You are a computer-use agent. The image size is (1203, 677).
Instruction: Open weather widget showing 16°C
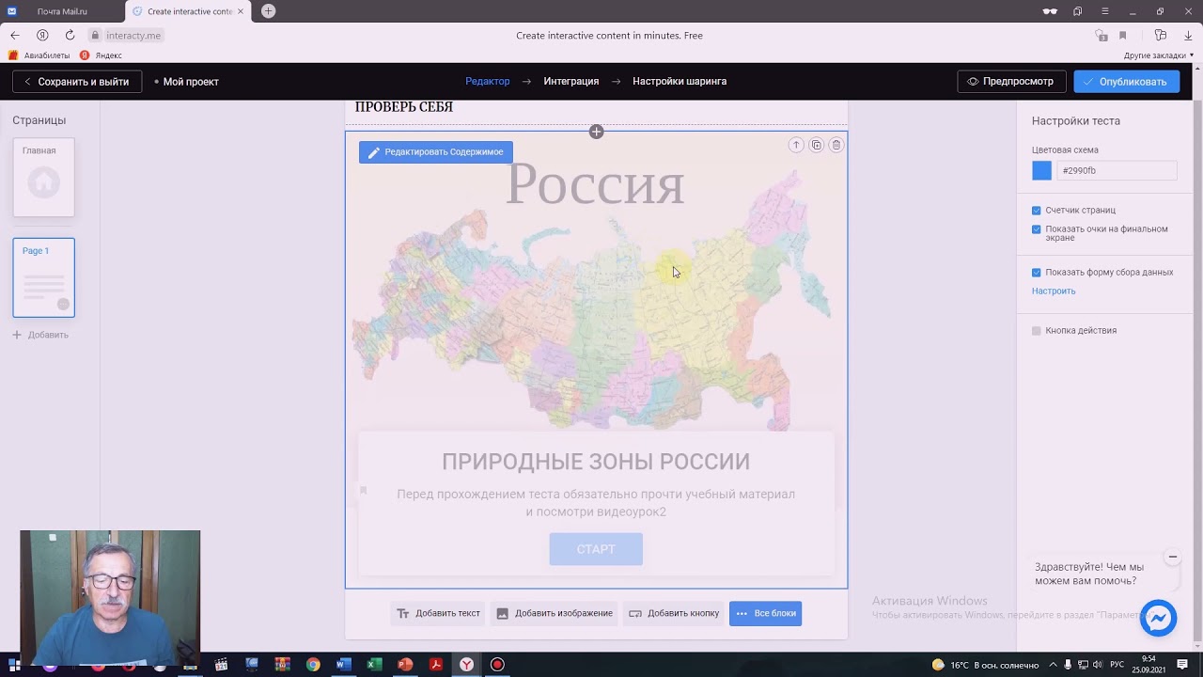pos(986,665)
